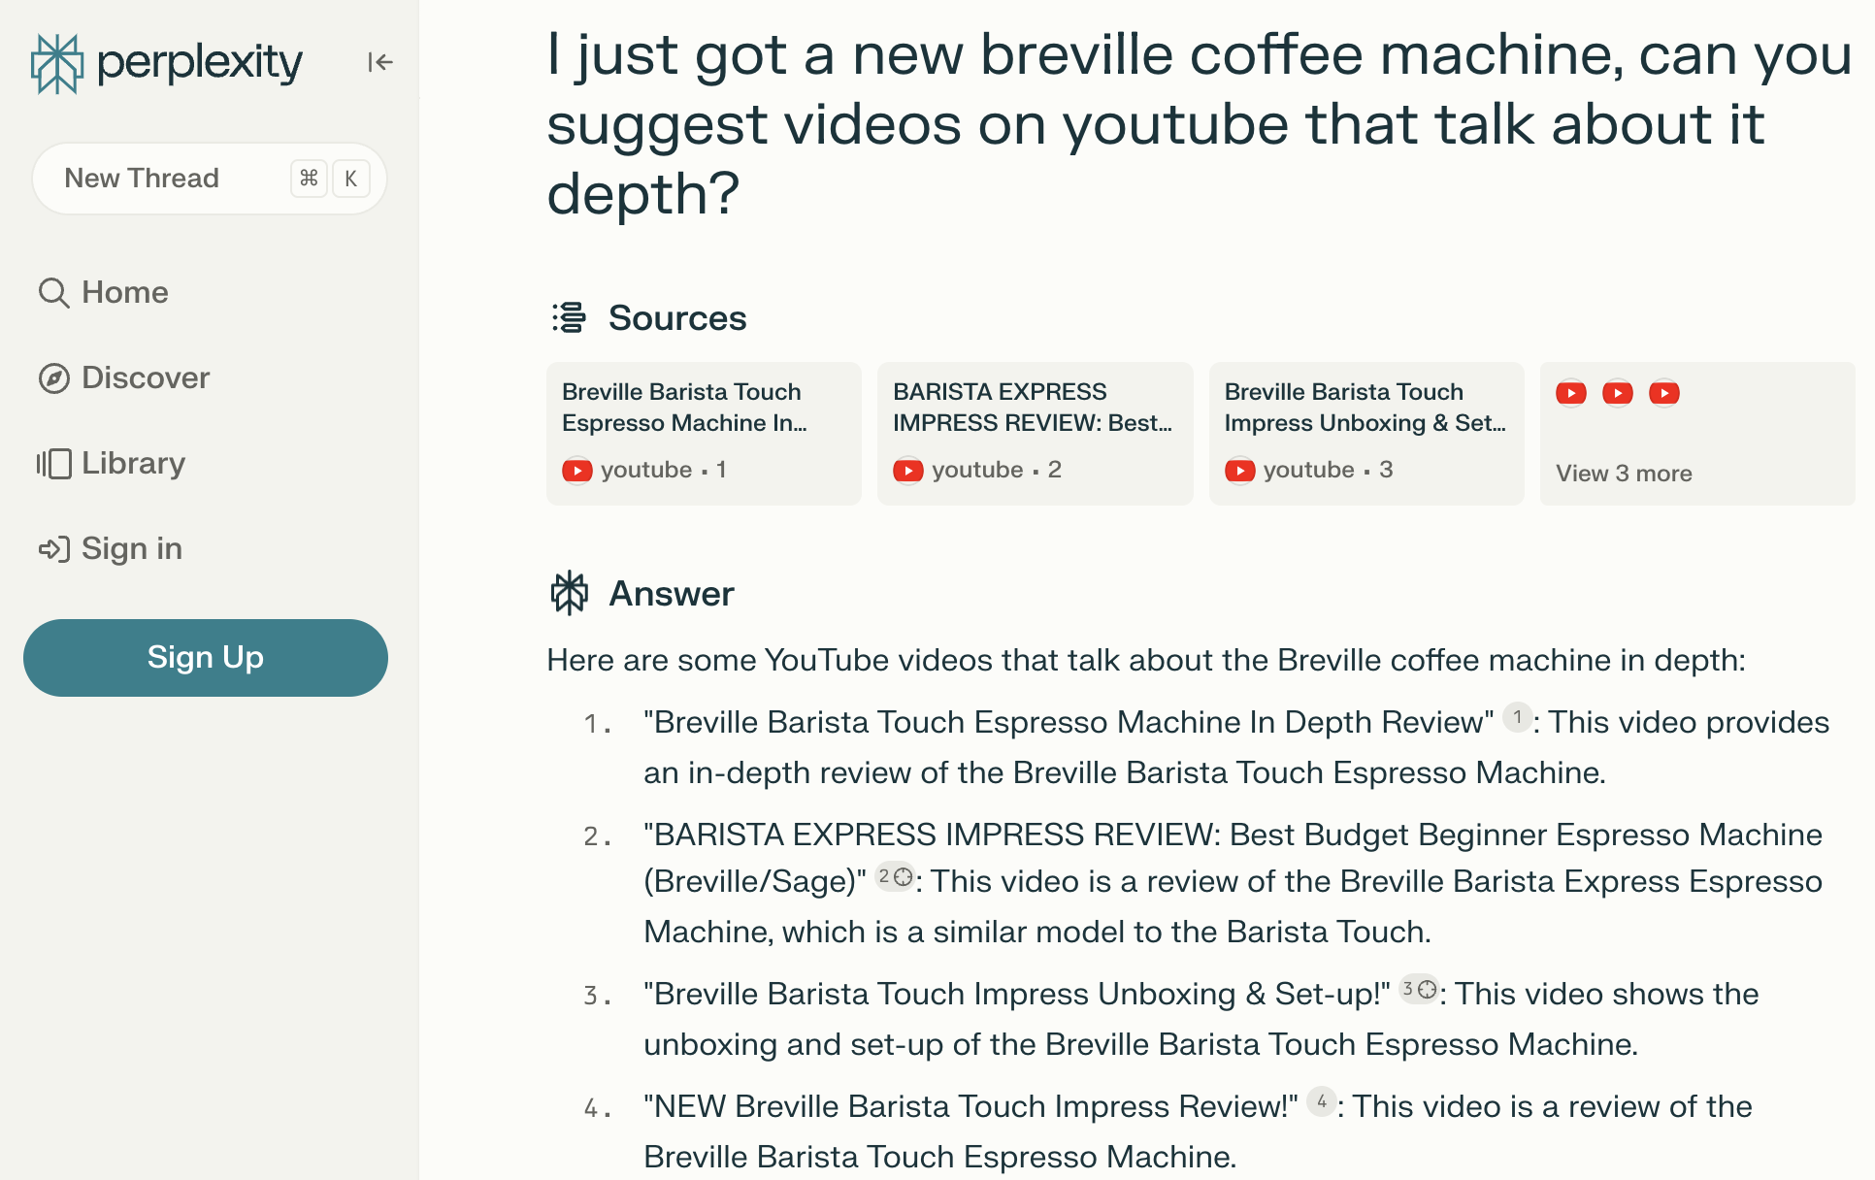Click the Sources heading
1875x1180 pixels.
[x=677, y=318]
